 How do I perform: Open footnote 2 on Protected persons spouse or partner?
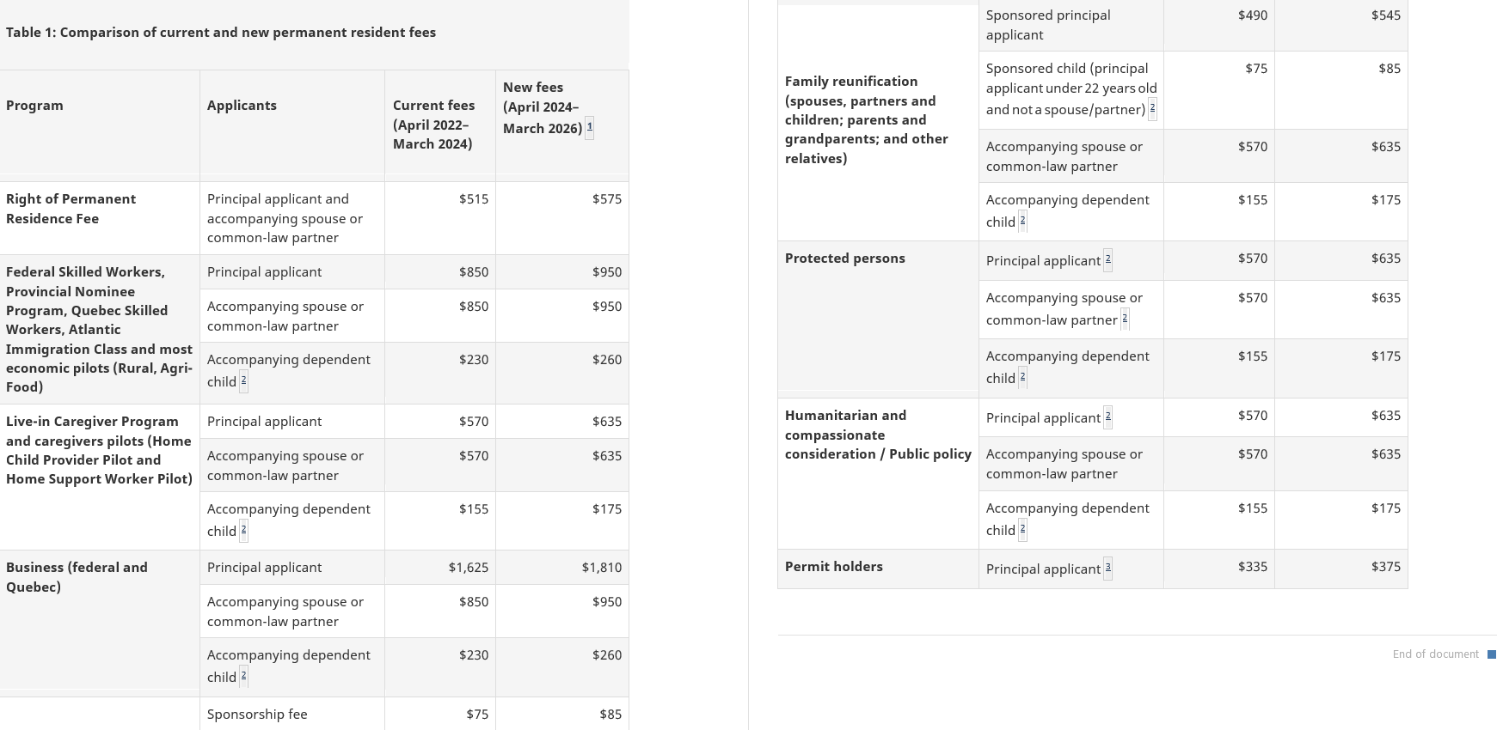pos(1125,319)
